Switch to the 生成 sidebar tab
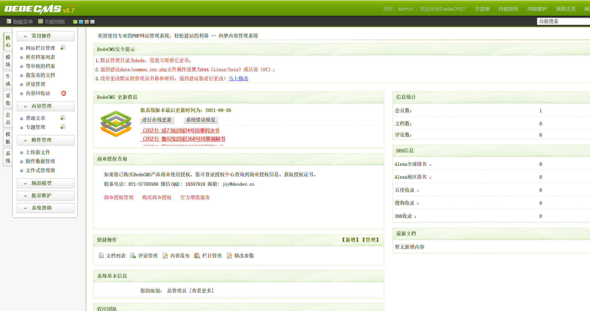This screenshot has height=311, width=590. click(8, 80)
